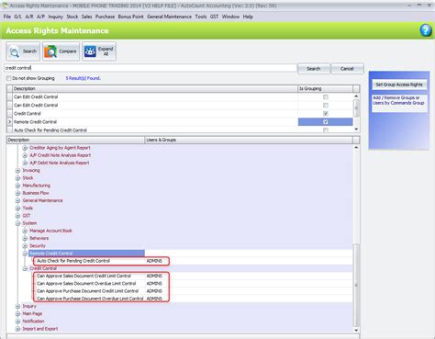Open the Inquiry menu
Image resolution: width=435 pixels, height=339 pixels.
[x=56, y=17]
